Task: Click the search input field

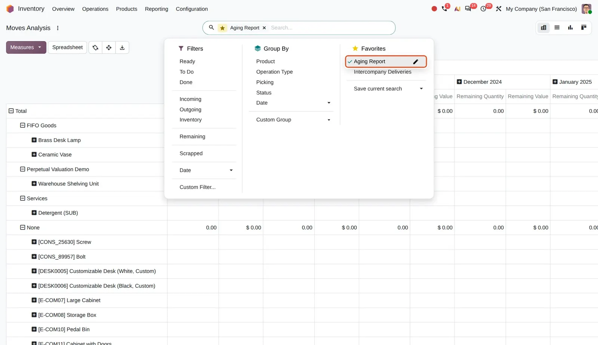Action: pyautogui.click(x=330, y=28)
